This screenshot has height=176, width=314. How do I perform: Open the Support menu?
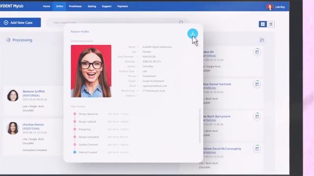tap(106, 6)
